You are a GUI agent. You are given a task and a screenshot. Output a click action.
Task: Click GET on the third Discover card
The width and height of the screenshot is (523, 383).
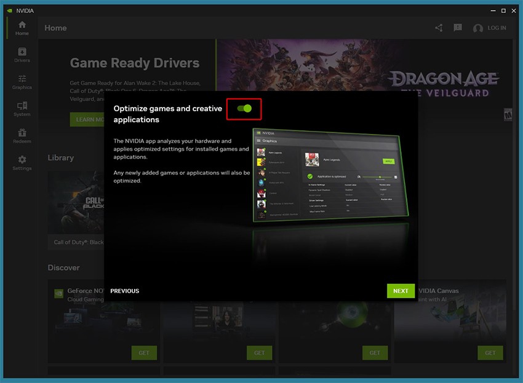375,353
